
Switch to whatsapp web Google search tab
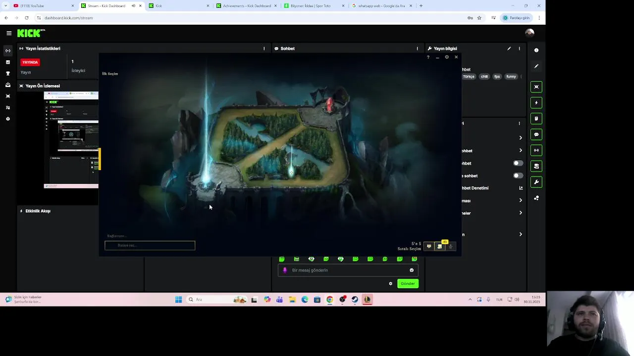381,6
